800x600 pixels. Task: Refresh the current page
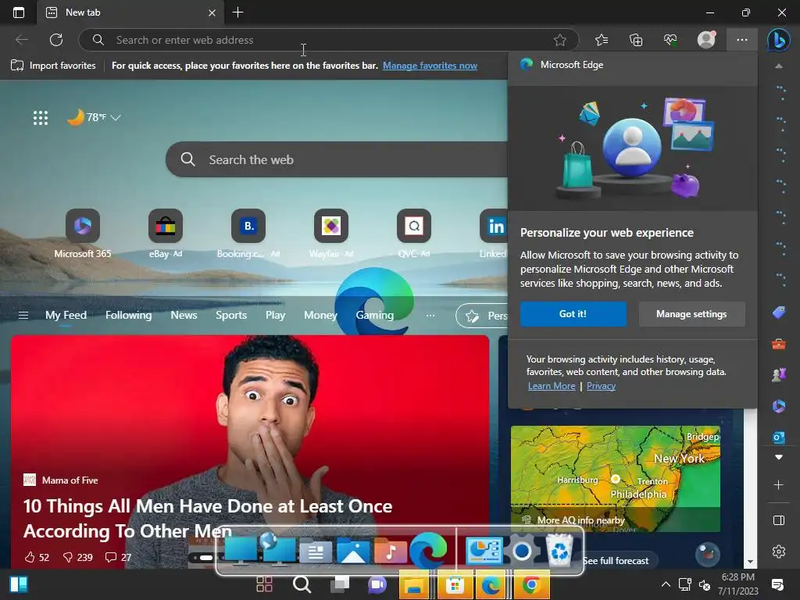pos(56,40)
